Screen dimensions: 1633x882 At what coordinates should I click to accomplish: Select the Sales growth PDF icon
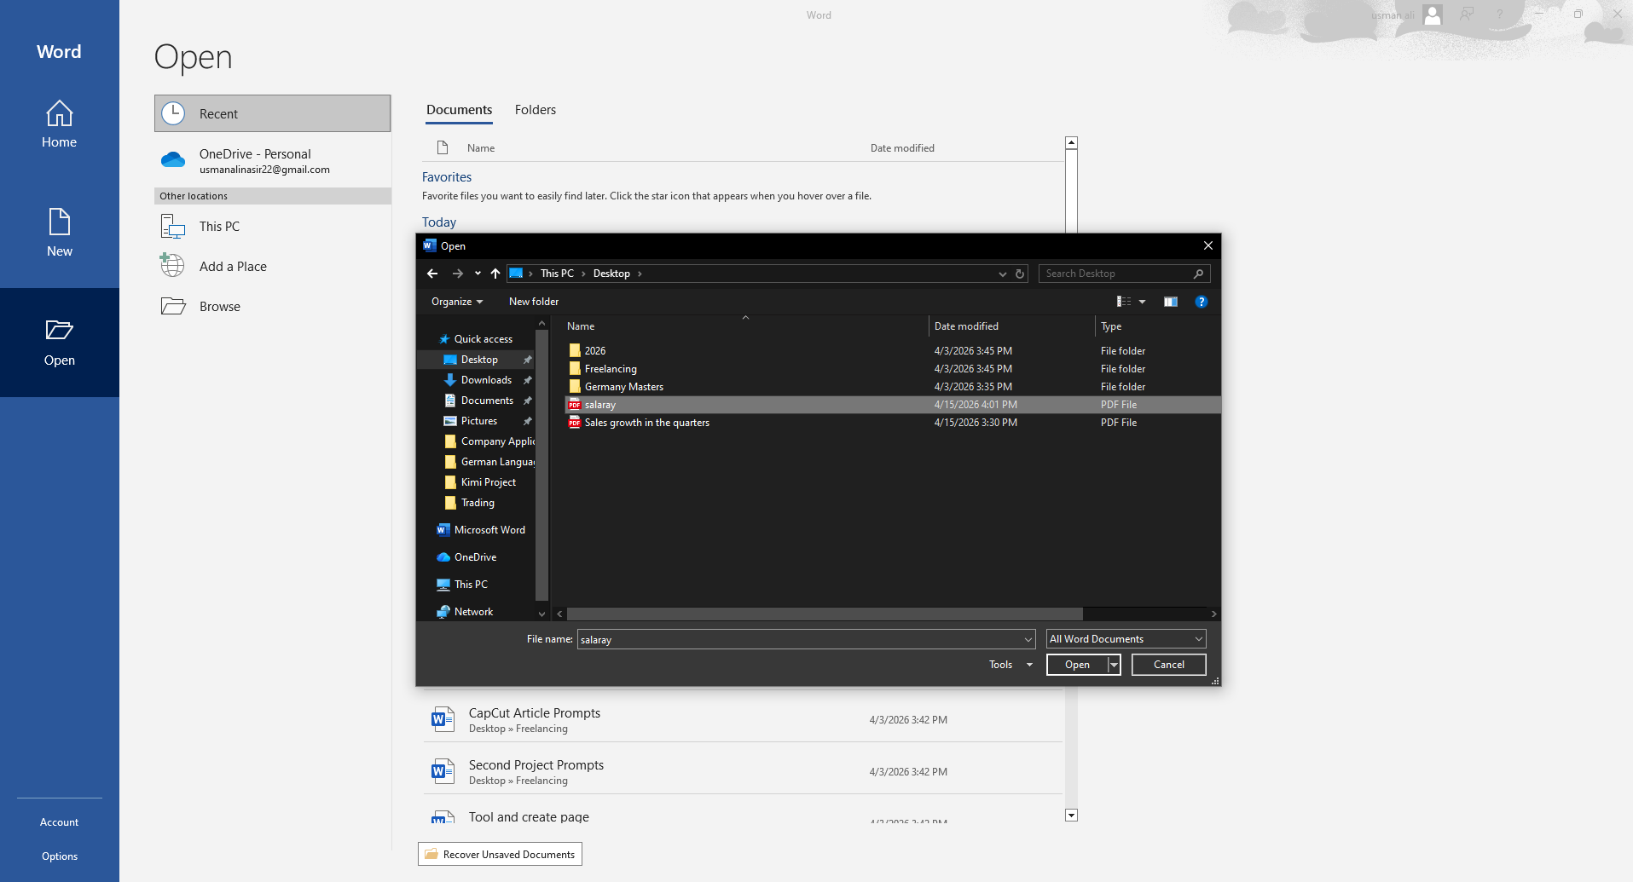click(575, 423)
